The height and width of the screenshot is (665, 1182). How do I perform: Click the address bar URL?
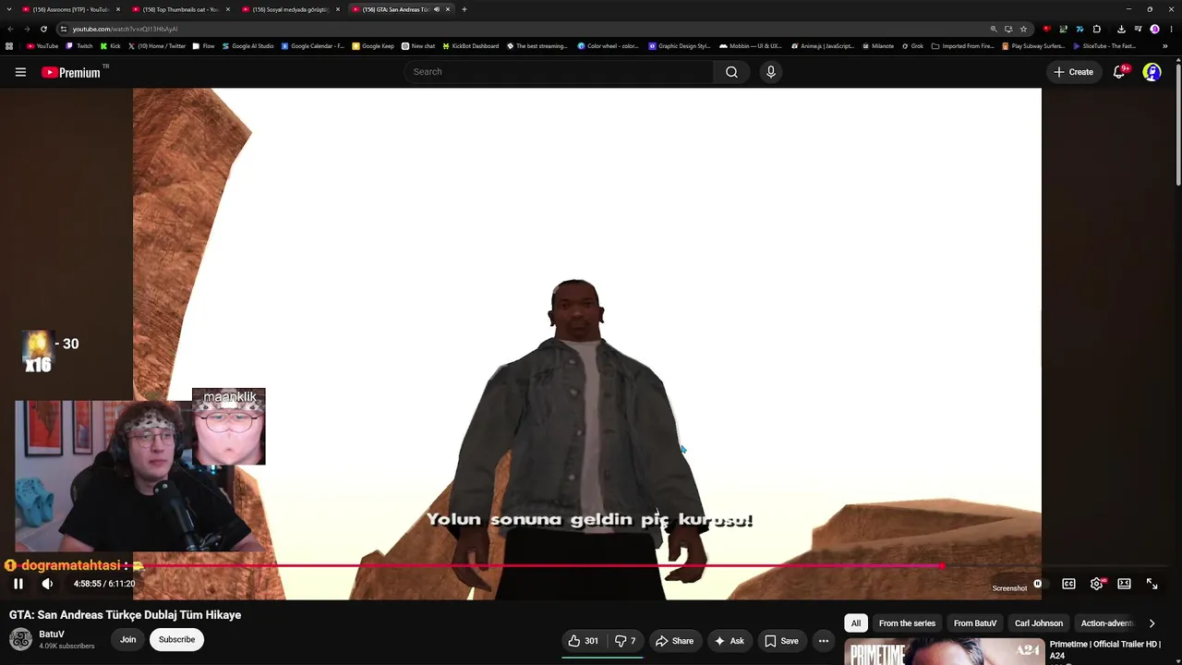pos(125,29)
